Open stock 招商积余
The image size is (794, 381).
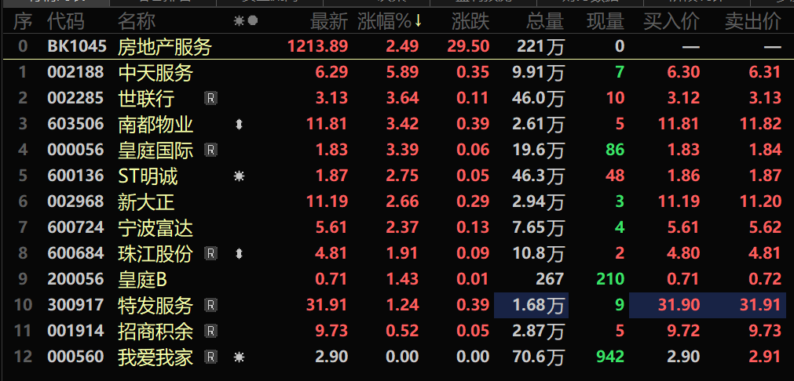click(x=156, y=332)
